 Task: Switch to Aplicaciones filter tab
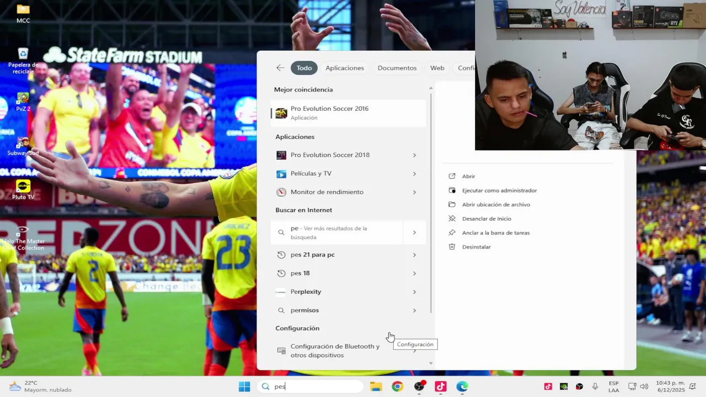(x=345, y=68)
